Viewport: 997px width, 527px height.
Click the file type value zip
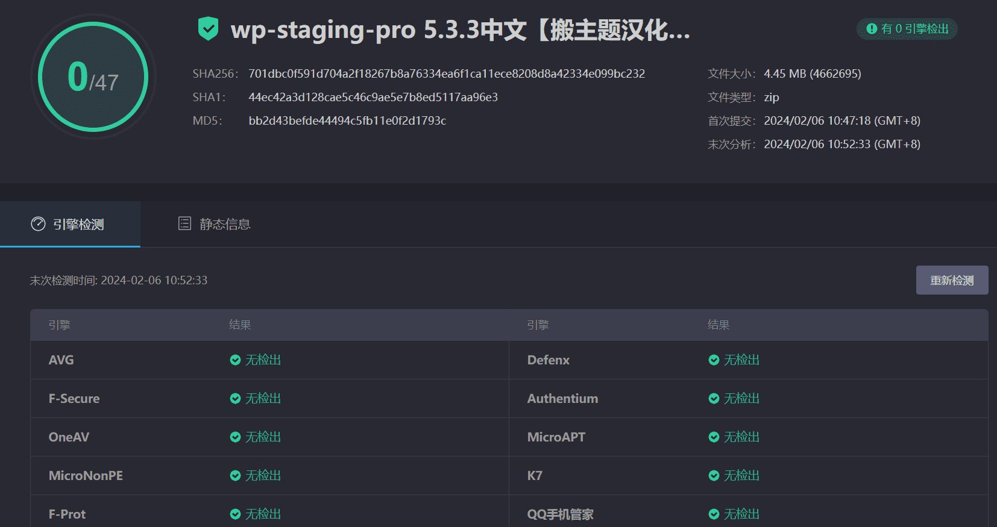pyautogui.click(x=772, y=98)
